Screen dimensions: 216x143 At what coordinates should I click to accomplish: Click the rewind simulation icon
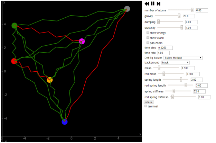147,3
